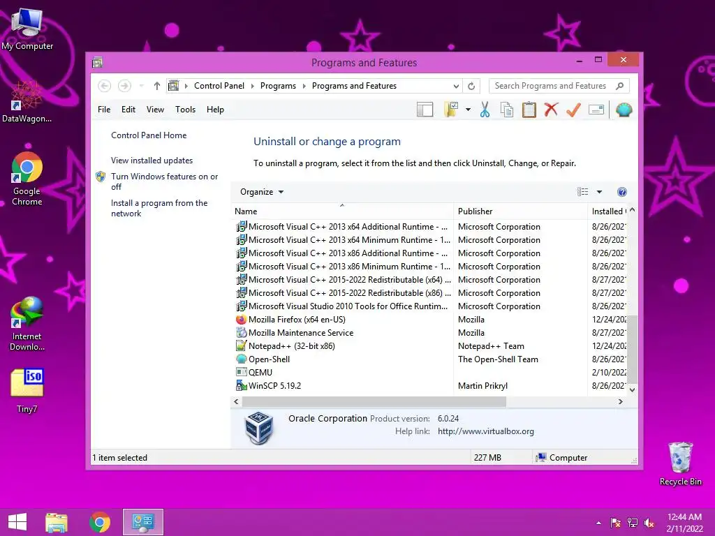Expand arrow after Programs breadcrumb
The height and width of the screenshot is (536, 715).
[304, 86]
